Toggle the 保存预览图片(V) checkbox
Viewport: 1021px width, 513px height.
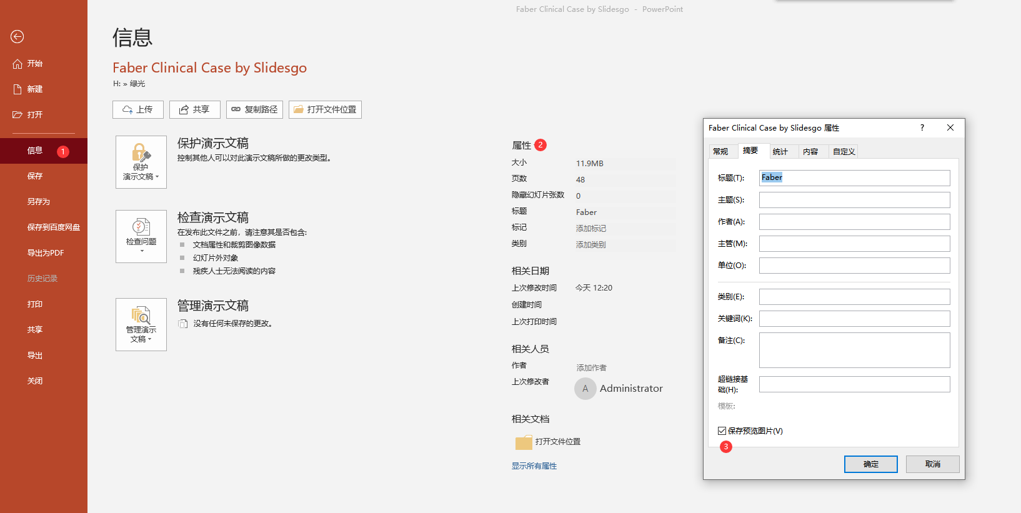(x=722, y=431)
